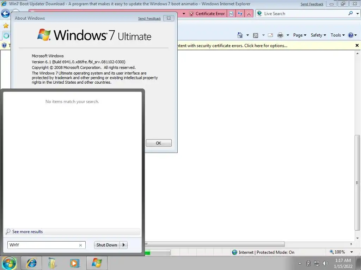
Task: Click Send Feedback link in About Windows
Action: coord(149,19)
